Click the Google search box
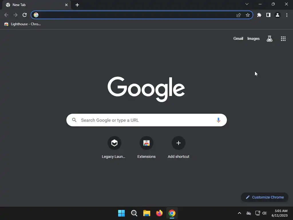Viewport: 293px width, 220px height. (146, 120)
